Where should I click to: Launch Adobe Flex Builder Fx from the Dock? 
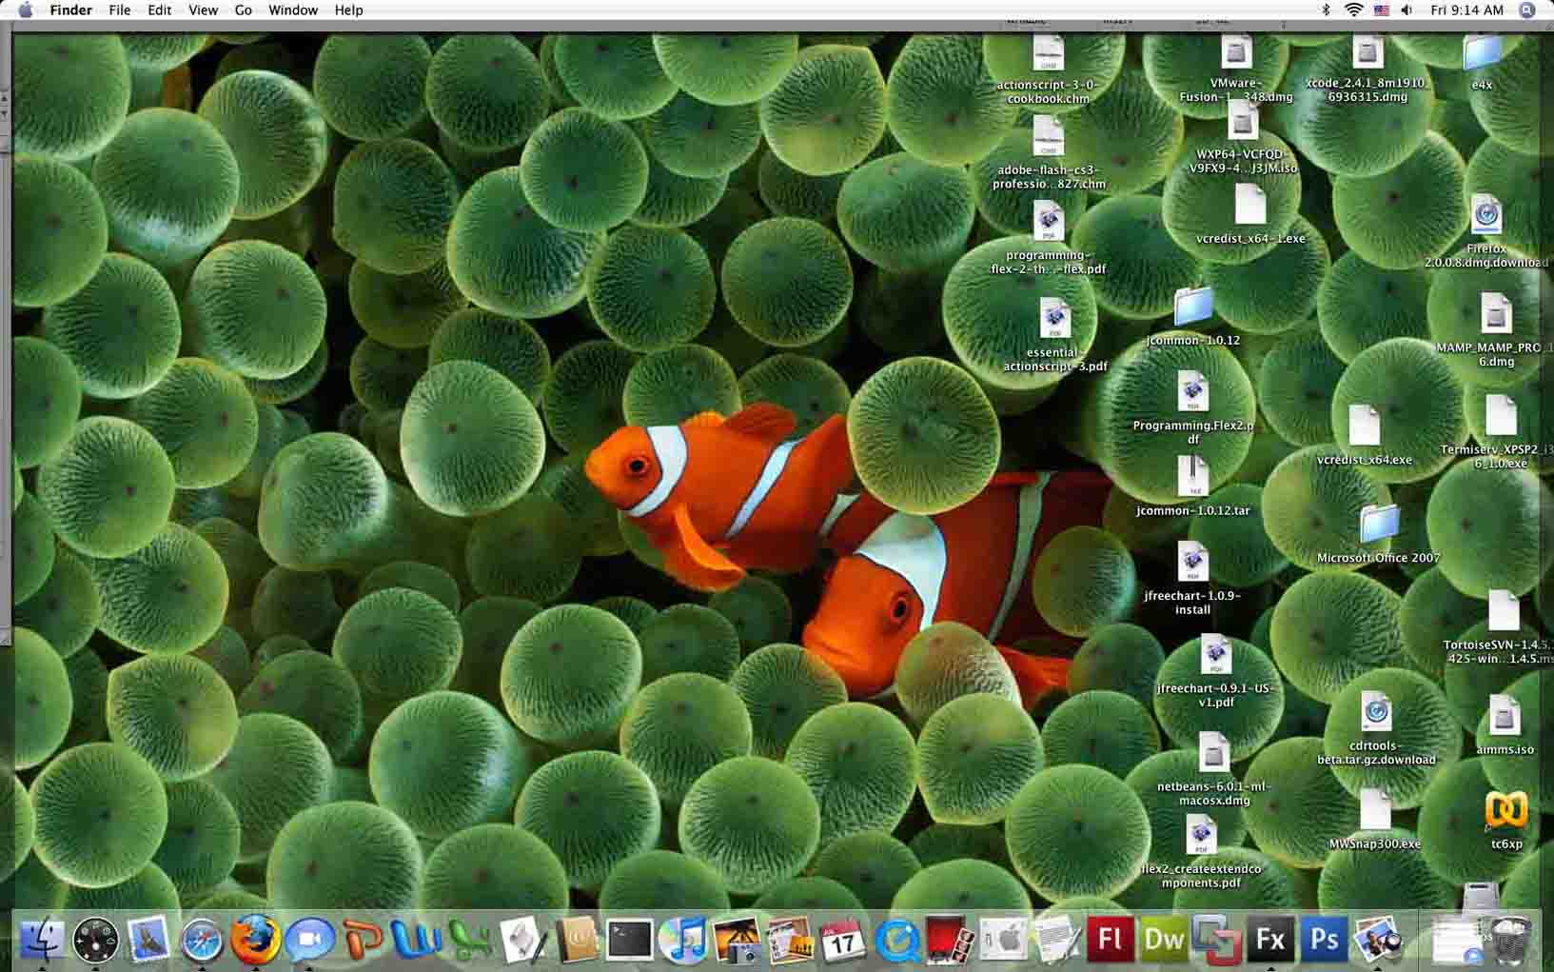(x=1270, y=941)
